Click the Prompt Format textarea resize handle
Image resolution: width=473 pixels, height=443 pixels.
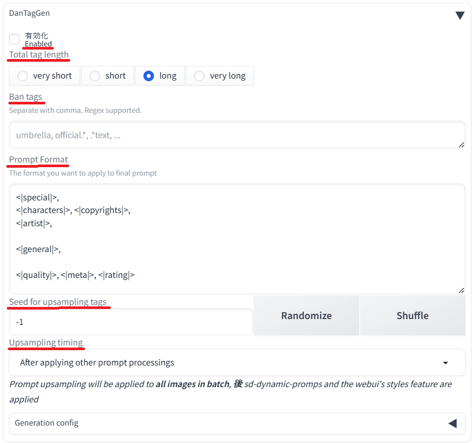(x=461, y=290)
